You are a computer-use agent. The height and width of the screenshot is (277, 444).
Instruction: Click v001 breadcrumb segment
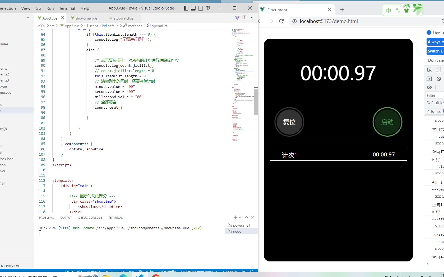tap(41, 26)
